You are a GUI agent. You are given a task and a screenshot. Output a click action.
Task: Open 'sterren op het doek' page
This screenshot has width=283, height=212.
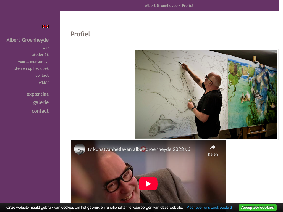(x=32, y=68)
